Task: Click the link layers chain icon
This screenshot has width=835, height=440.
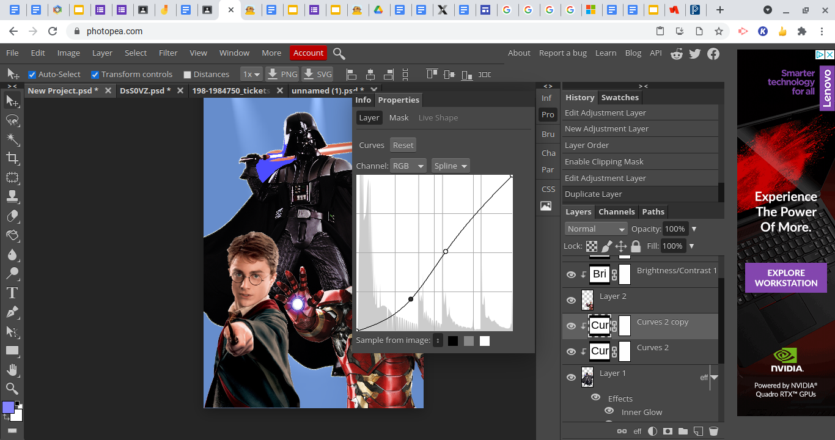Action: coord(622,431)
